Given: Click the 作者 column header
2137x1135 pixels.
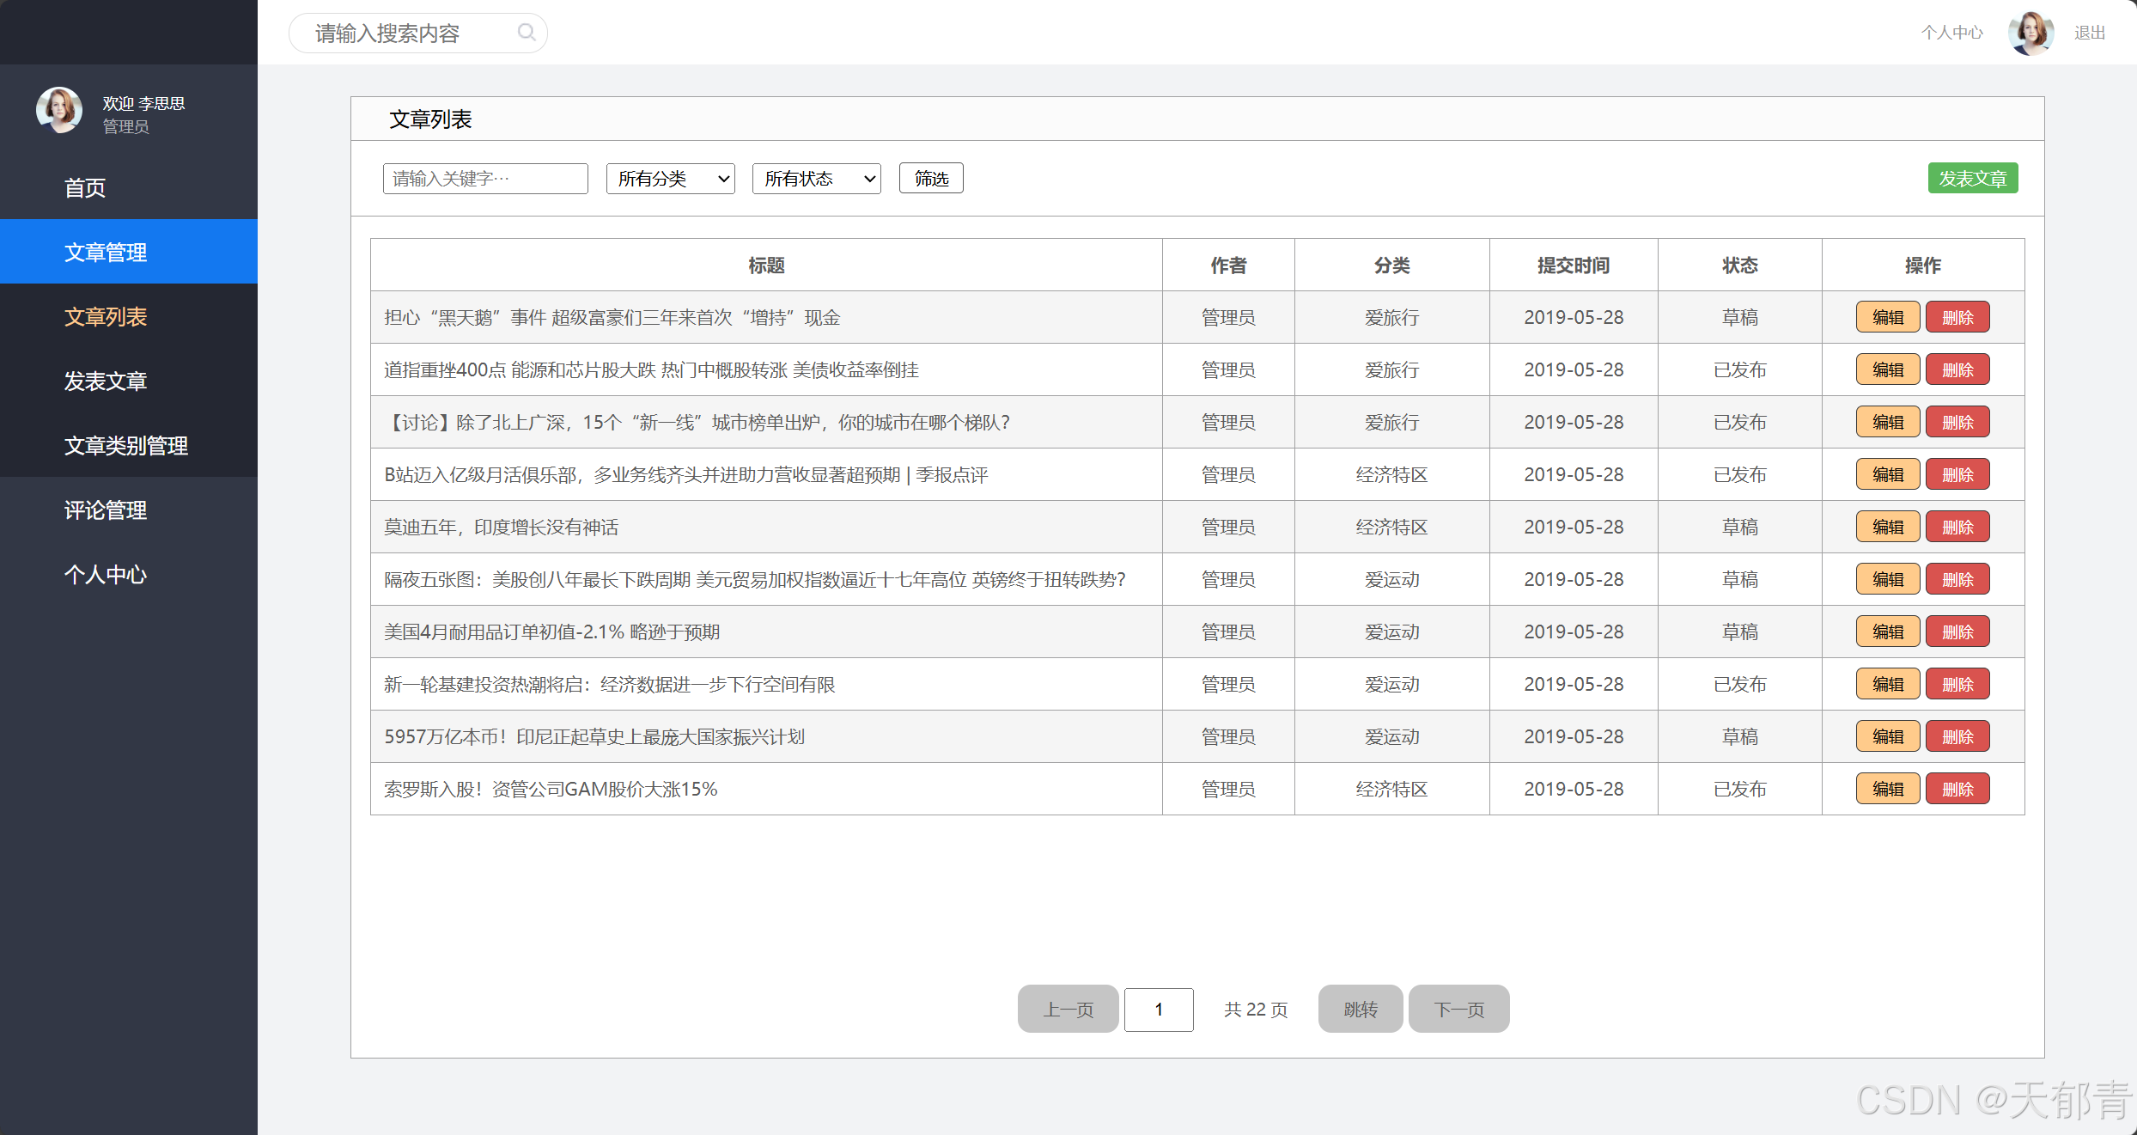Looking at the screenshot, I should [1228, 265].
